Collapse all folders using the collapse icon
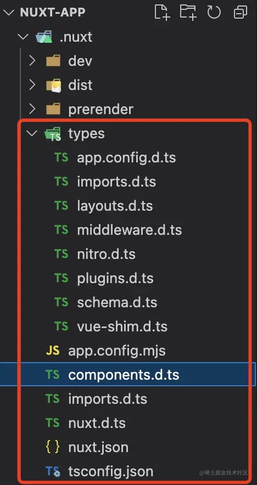The width and height of the screenshot is (257, 485). 241,13
